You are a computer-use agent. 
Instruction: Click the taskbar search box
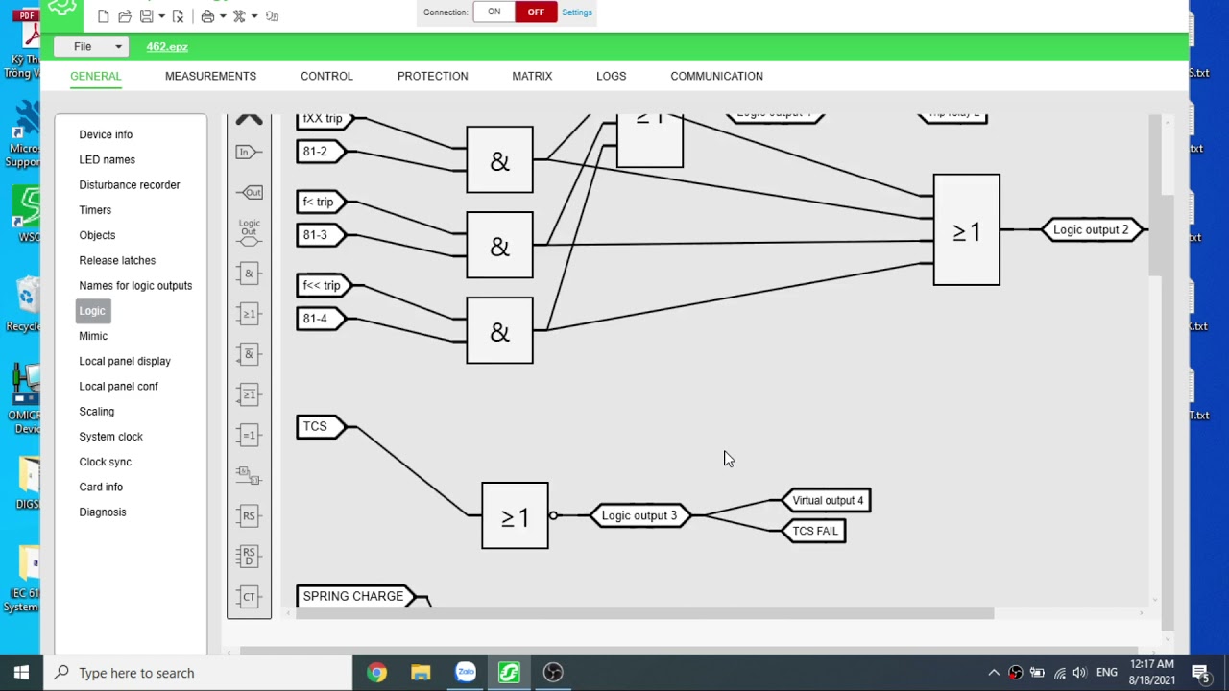pyautogui.click(x=197, y=673)
